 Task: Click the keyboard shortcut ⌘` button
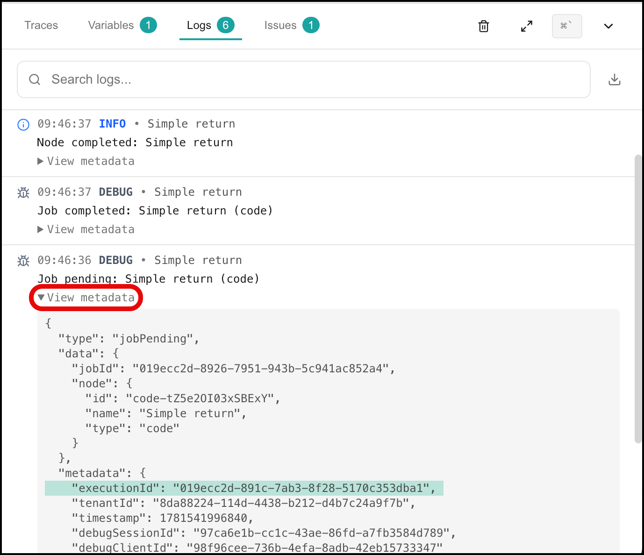[x=567, y=26]
